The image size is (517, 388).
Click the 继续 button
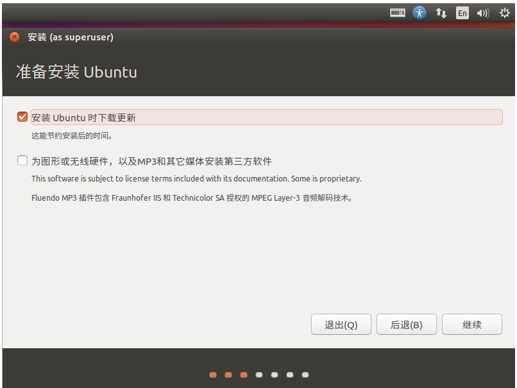[472, 325]
